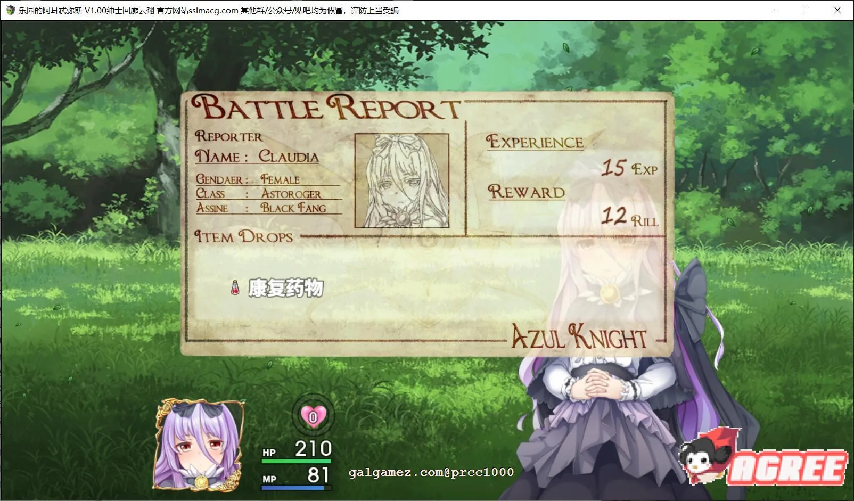
Task: Click the Female gender value
Action: 280,179
